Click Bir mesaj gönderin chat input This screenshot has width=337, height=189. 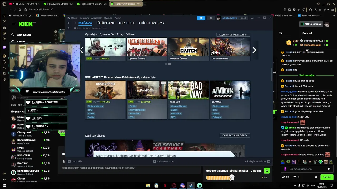coord(307,169)
